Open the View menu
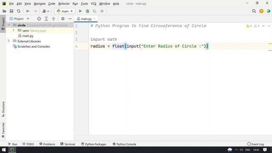The width and height of the screenshot is (272, 153). 28,4
